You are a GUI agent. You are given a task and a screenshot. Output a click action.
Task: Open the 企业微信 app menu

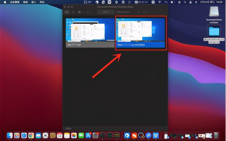pyautogui.click(x=15, y=2)
